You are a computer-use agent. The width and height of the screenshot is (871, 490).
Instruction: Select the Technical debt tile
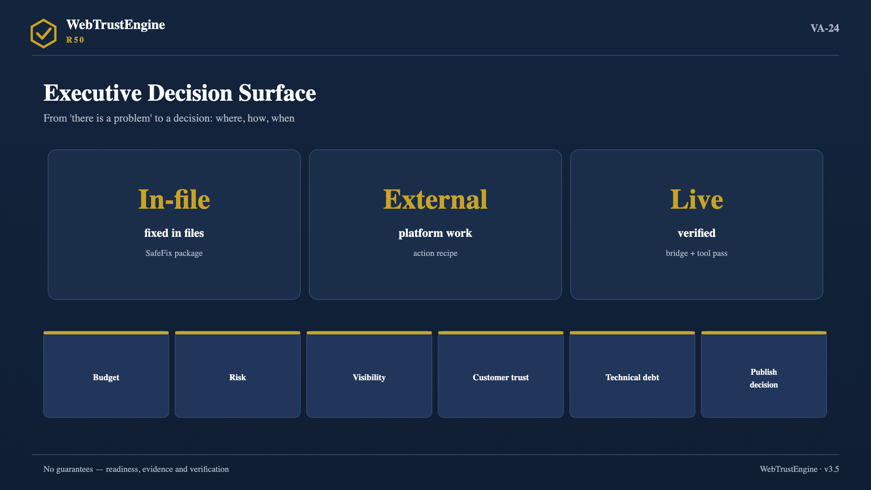[x=633, y=375]
